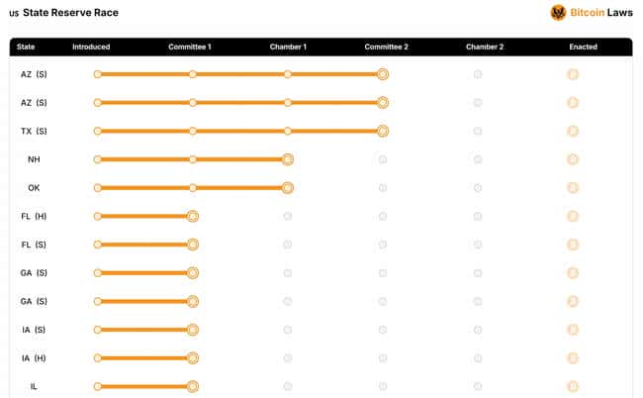Image resolution: width=643 pixels, height=398 pixels.
Task: Click the State Reserve Race title
Action: click(70, 13)
